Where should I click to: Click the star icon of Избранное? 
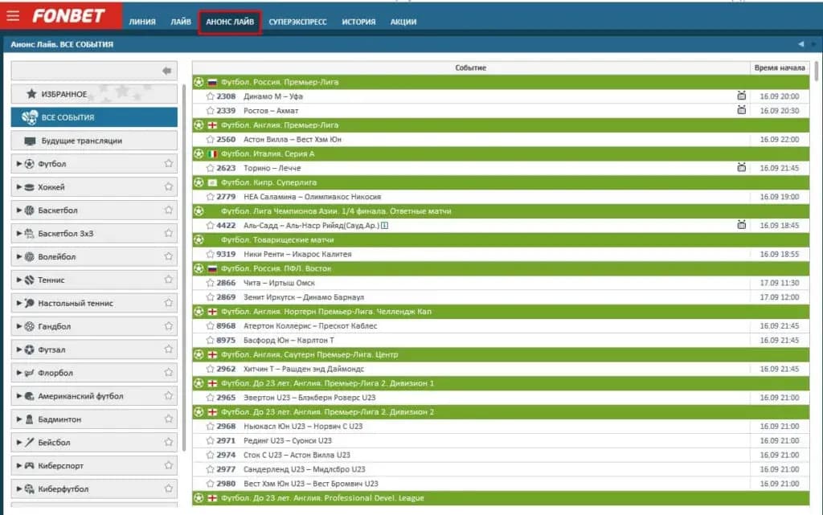point(31,94)
